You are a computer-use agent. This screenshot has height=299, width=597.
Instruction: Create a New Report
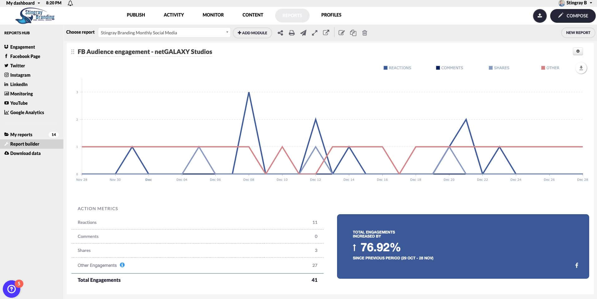coord(578,32)
